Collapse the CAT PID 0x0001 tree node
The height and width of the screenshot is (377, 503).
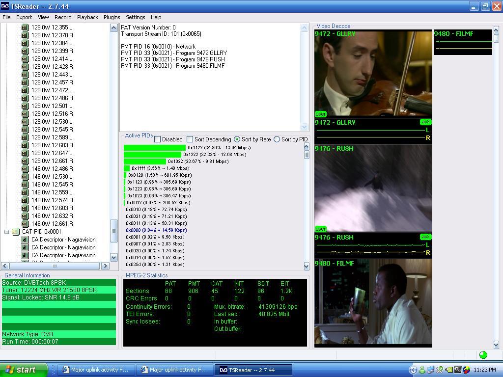6,232
